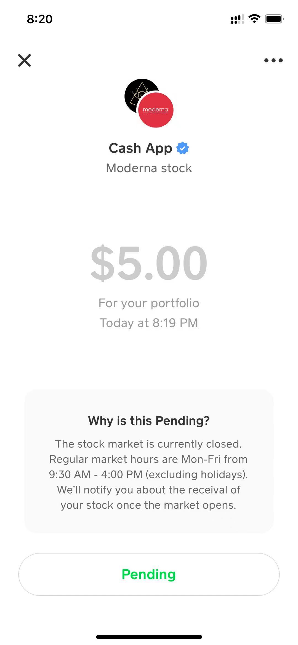Tap the Cash App title name
This screenshot has height=645, width=298.
(140, 148)
